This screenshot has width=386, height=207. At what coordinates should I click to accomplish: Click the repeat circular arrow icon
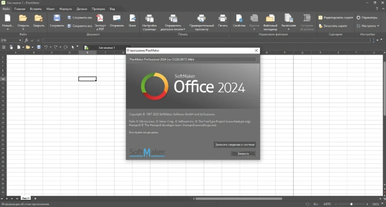coord(66,47)
